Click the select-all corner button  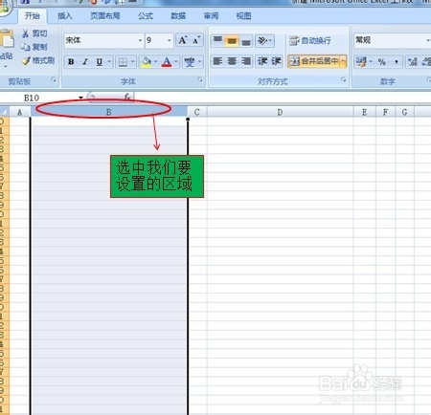click(4, 112)
